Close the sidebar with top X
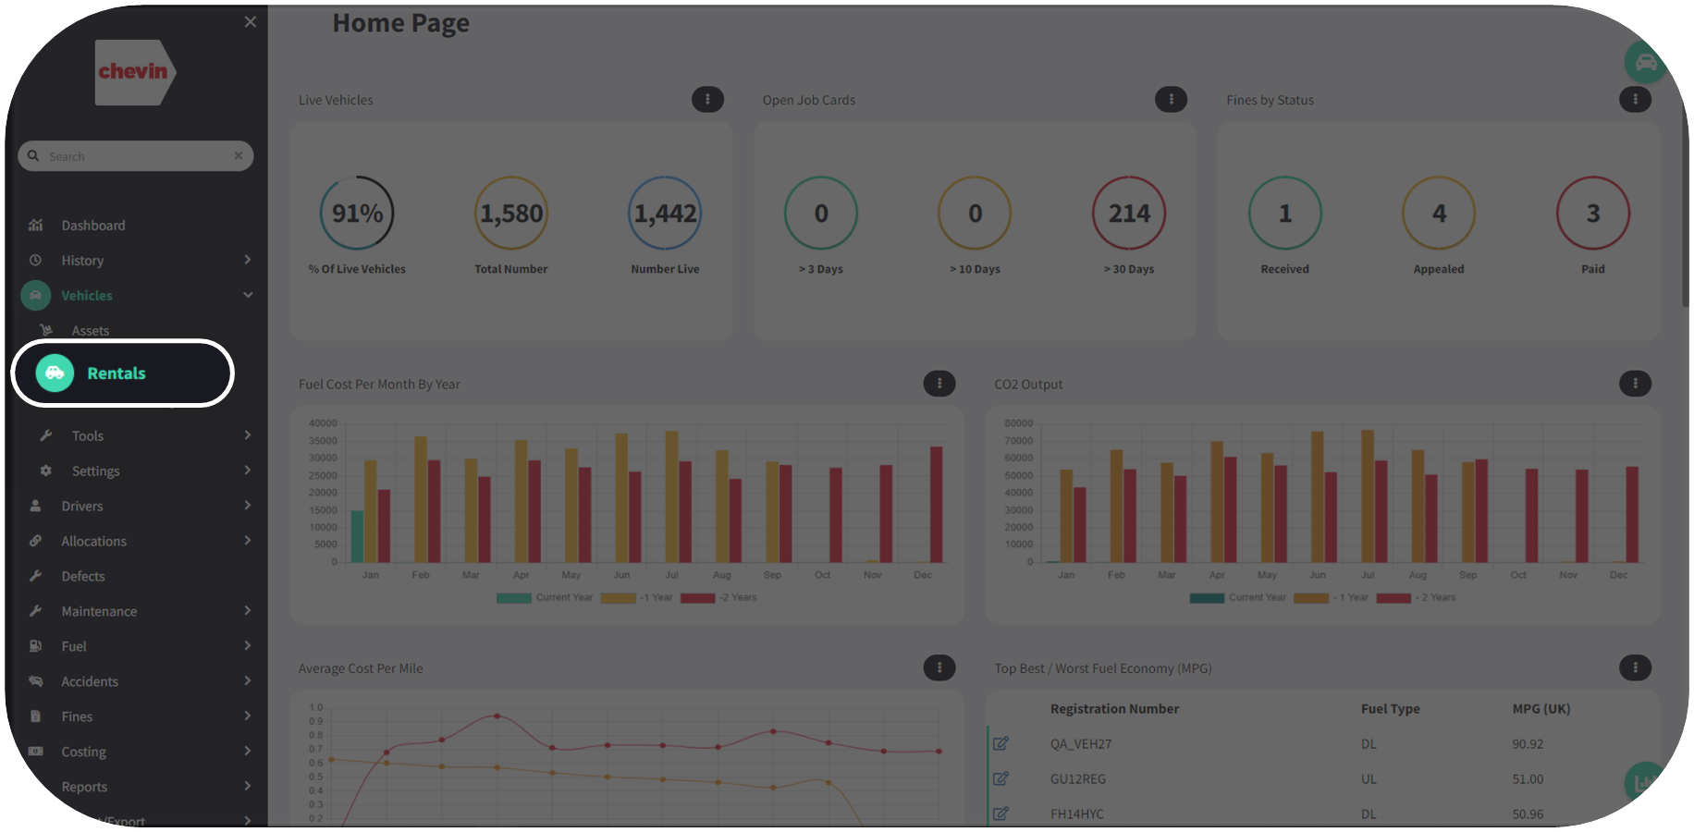This screenshot has height=832, width=1694. 251,21
